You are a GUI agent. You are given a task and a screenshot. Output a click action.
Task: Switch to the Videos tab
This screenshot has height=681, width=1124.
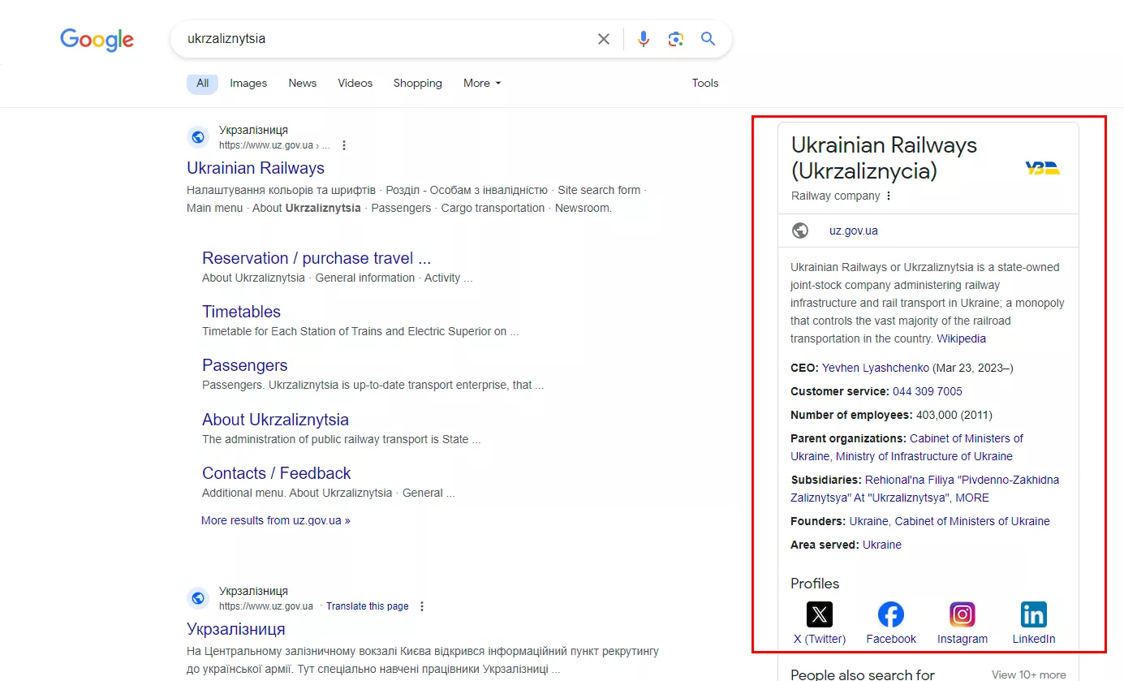[x=355, y=83]
